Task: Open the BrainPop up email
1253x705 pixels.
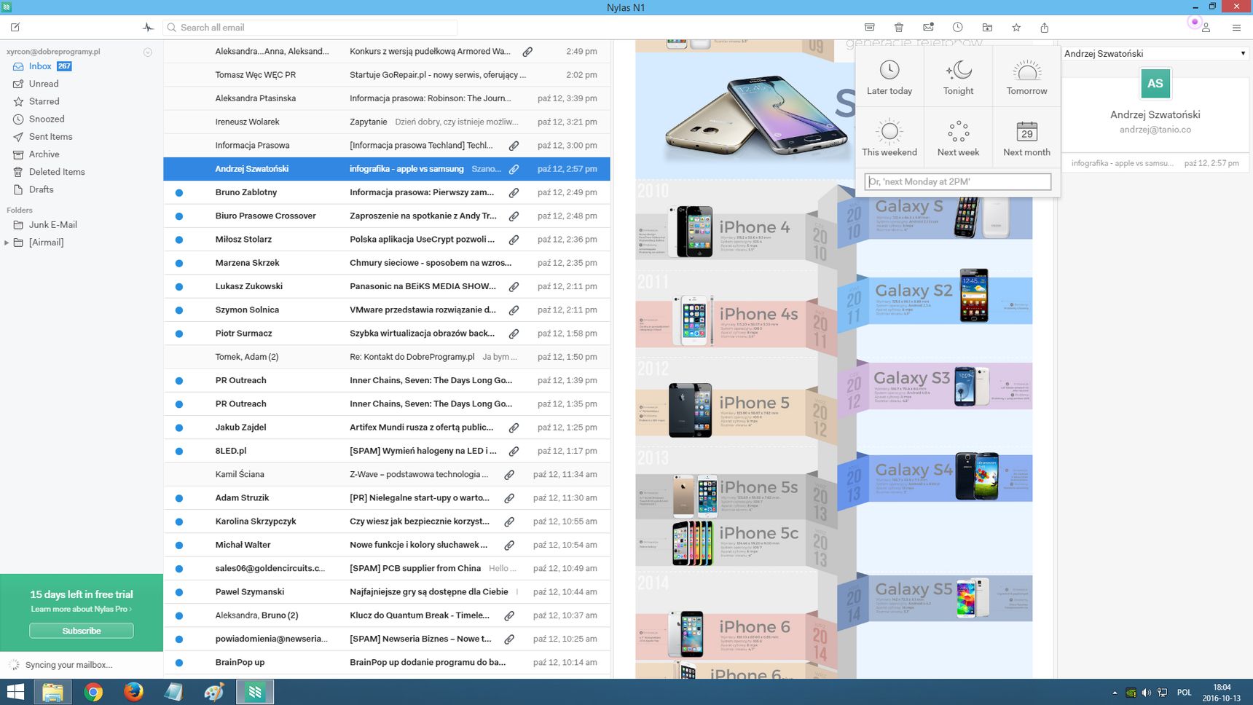Action: click(387, 662)
